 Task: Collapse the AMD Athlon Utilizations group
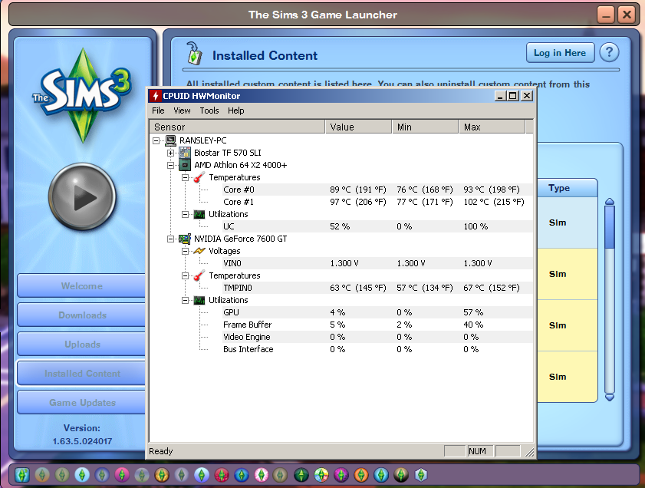tap(185, 214)
